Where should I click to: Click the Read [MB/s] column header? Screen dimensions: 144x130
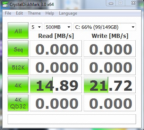point(56,36)
